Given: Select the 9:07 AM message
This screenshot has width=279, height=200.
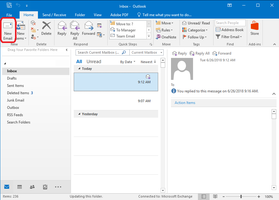Looking at the screenshot, I should [x=116, y=101].
